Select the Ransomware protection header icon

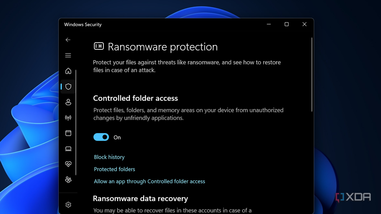point(98,46)
